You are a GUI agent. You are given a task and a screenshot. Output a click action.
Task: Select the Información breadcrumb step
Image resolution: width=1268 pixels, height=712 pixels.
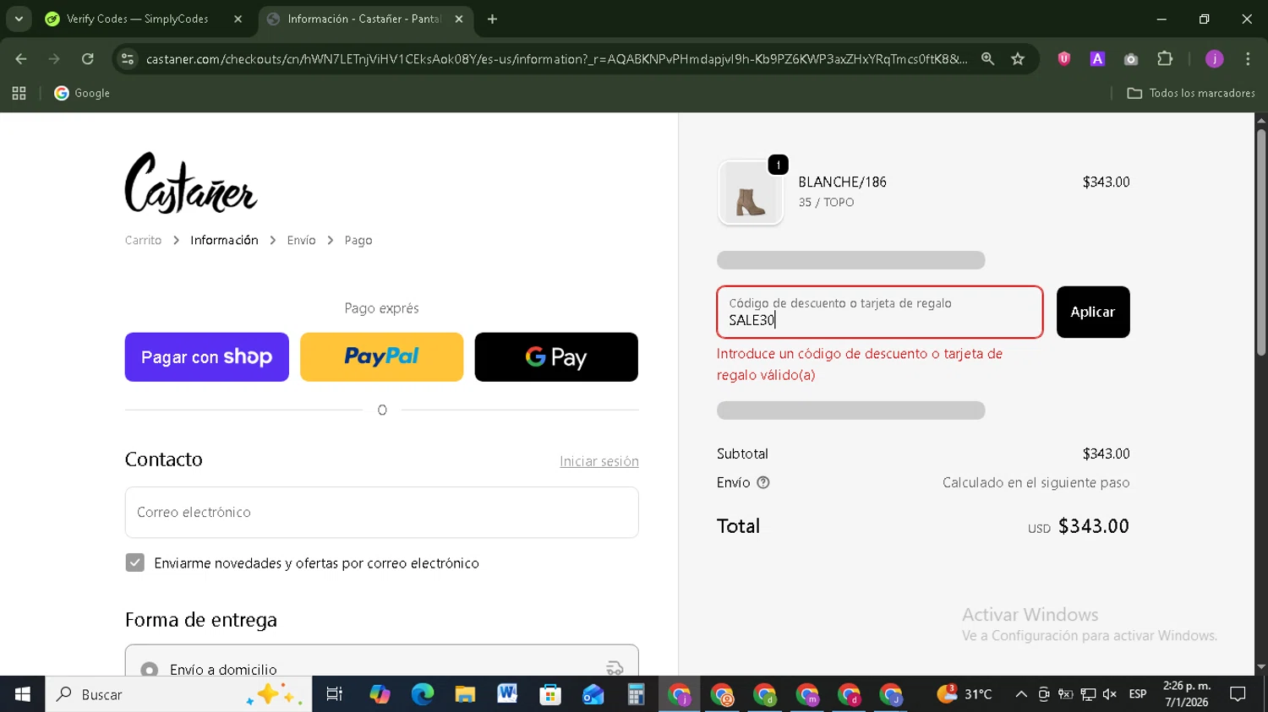[x=224, y=241]
